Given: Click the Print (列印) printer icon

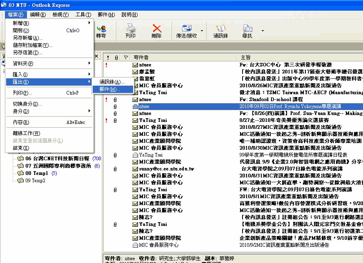Looking at the screenshot, I should 131,29.
